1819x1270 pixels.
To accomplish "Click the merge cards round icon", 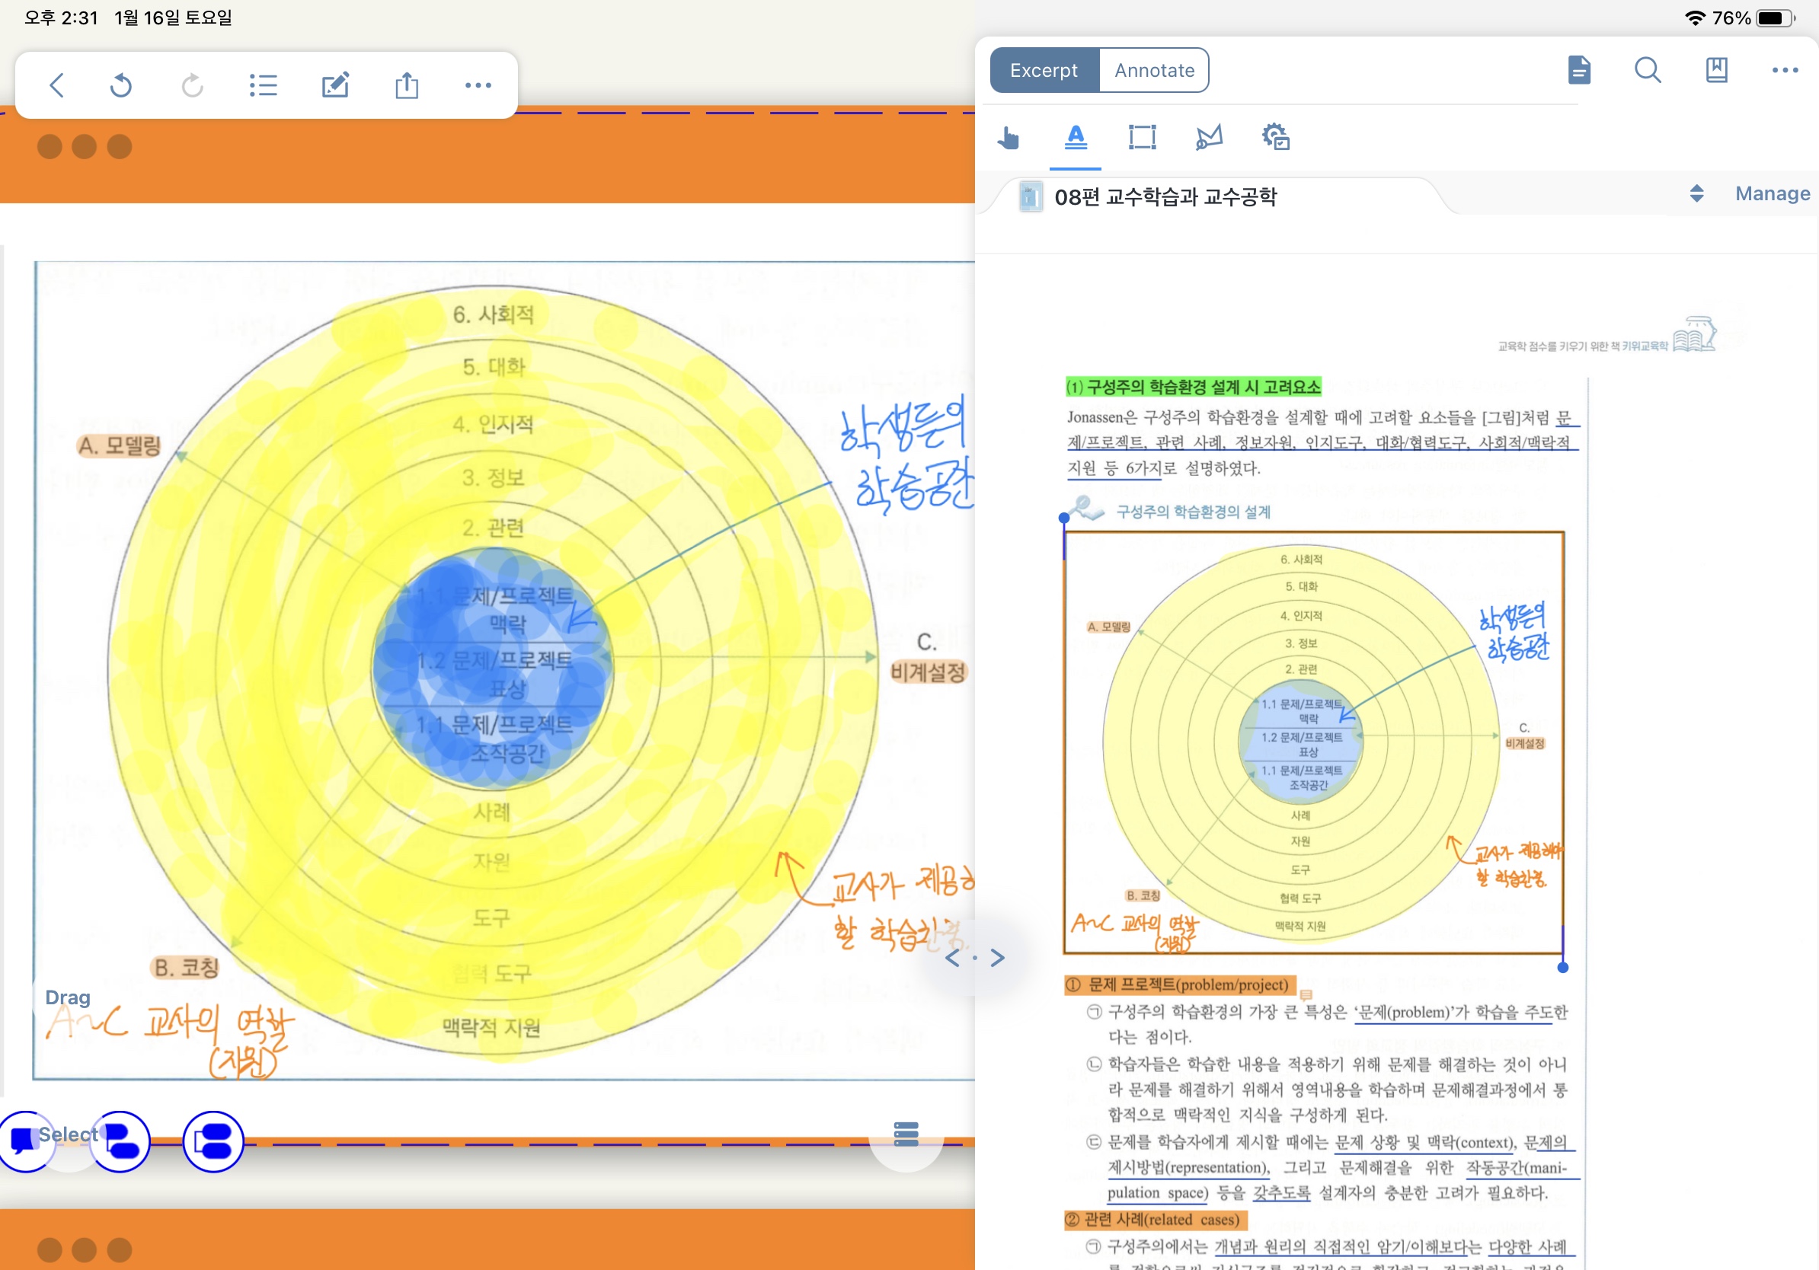I will click(x=120, y=1141).
